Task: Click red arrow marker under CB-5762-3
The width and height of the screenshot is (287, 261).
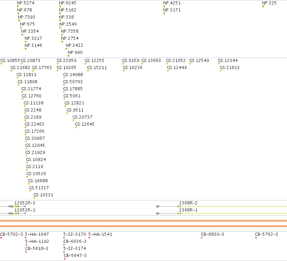Action: [256, 238]
